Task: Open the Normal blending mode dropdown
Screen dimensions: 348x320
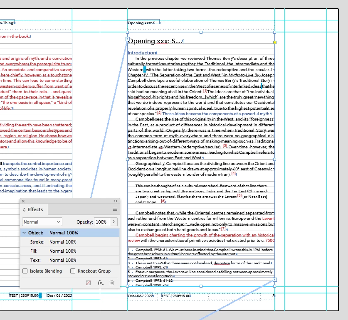Action: (42, 222)
